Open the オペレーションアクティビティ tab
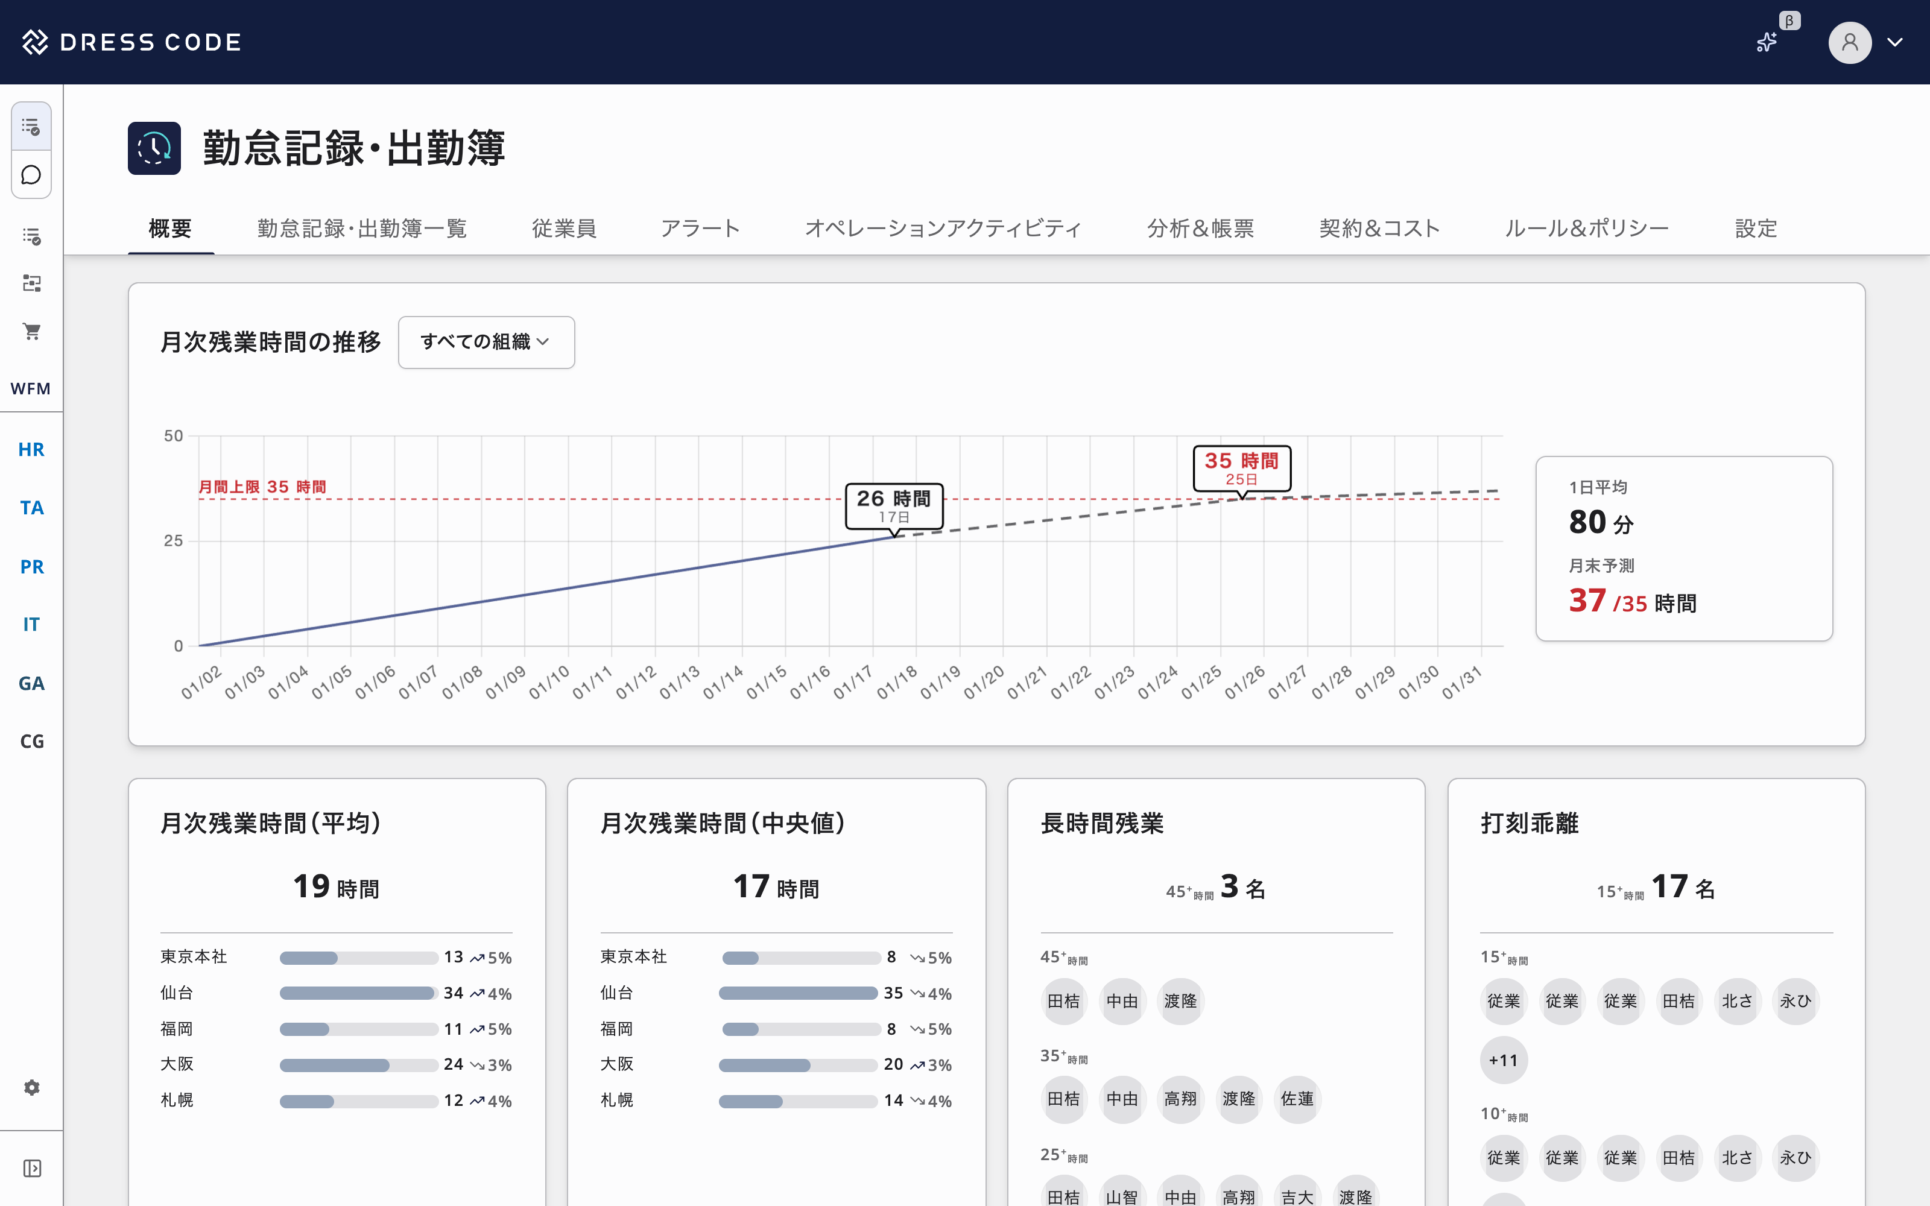This screenshot has height=1206, width=1930. (943, 229)
